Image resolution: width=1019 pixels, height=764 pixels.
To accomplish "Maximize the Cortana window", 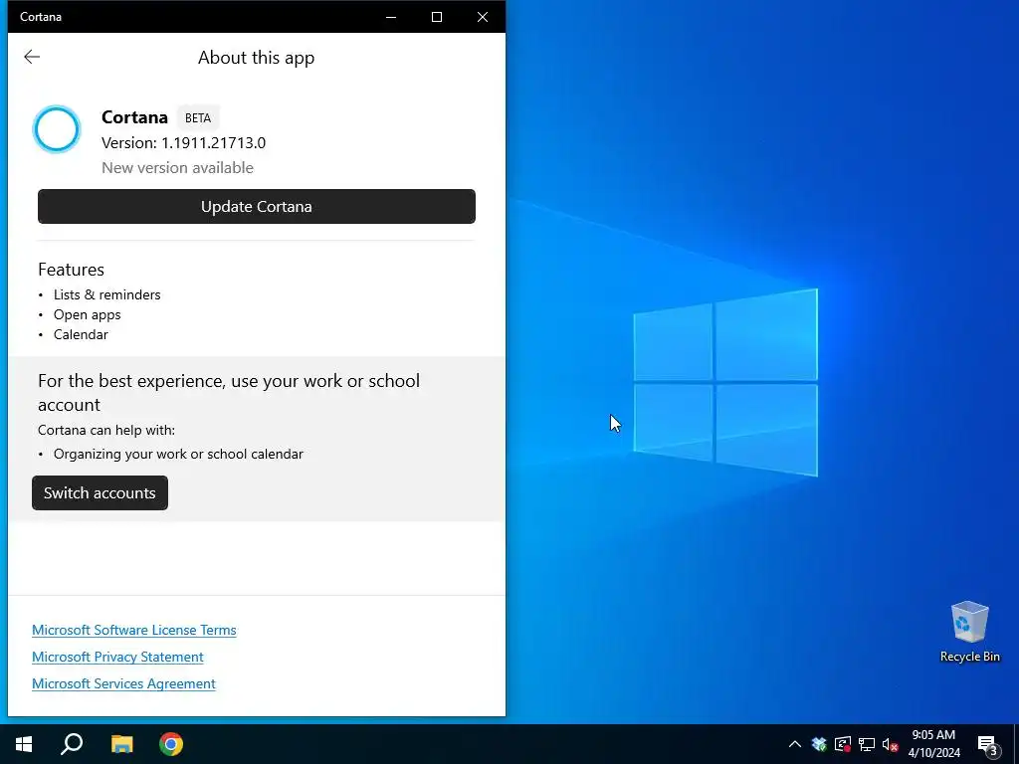I will point(437,17).
